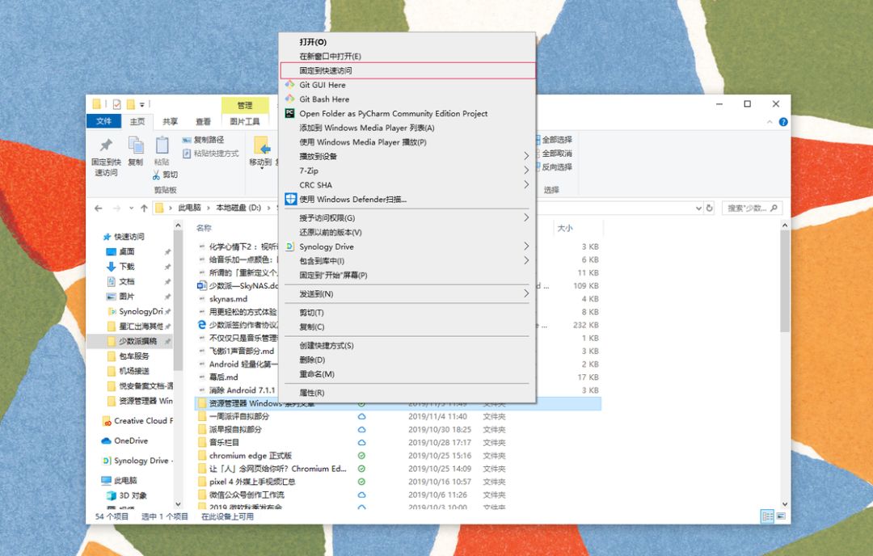This screenshot has height=556, width=873.
Task: Sort by 大小 Size column header
Action: (564, 228)
